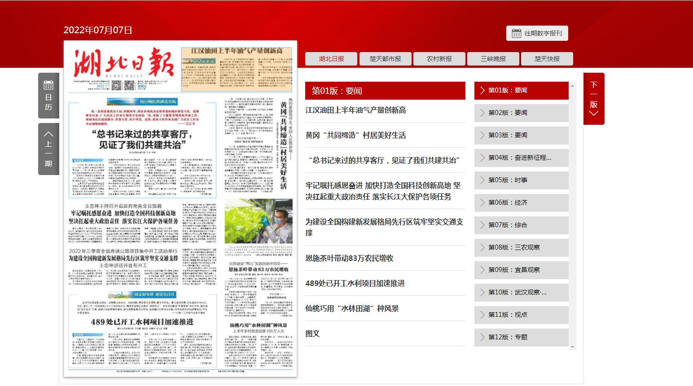Open article 489处已开工水利项目加速推进
This screenshot has width=693, height=386.
(x=355, y=283)
